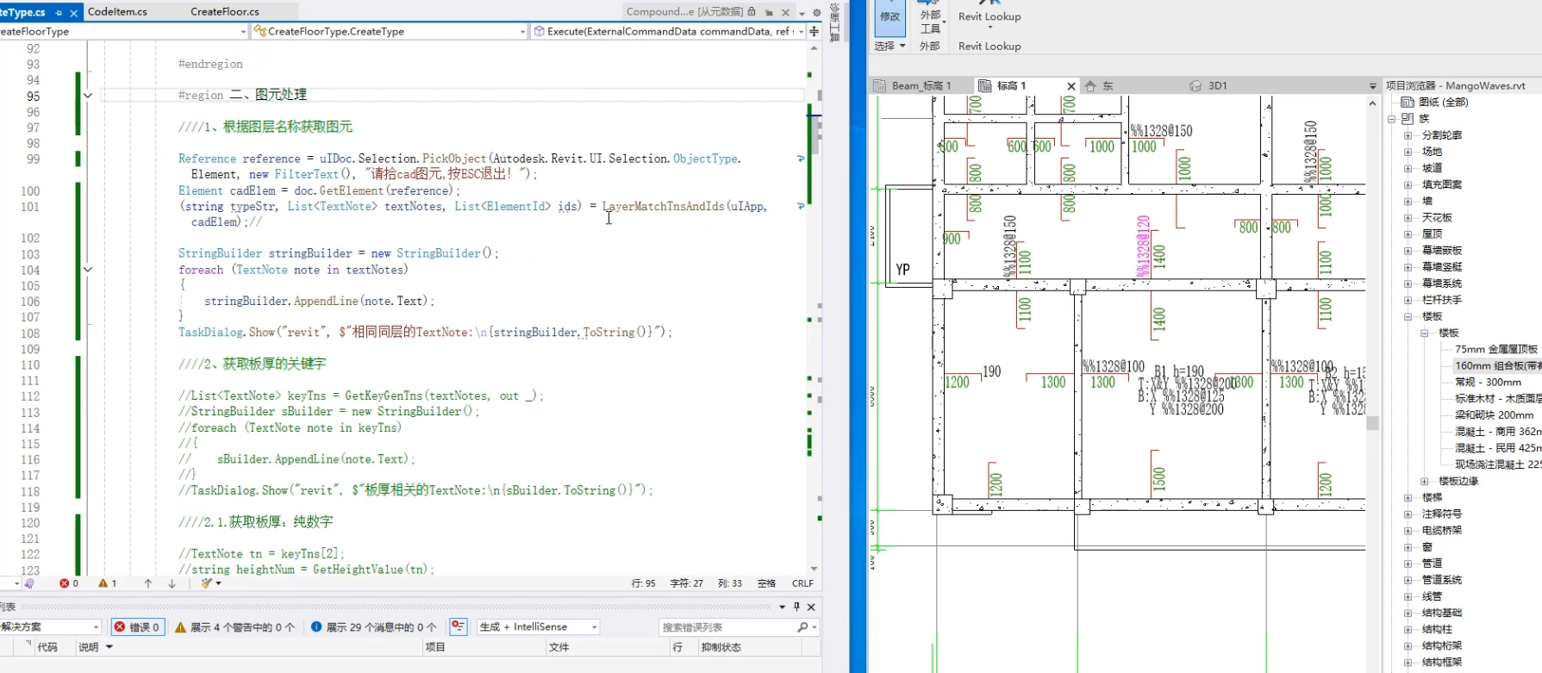
Task: Go to previous issue with up arrow
Action: (148, 583)
